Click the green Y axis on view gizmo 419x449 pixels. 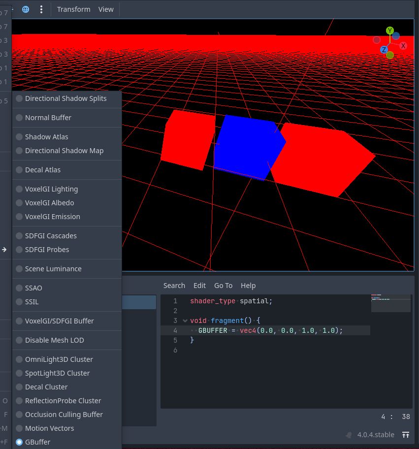[x=389, y=31]
